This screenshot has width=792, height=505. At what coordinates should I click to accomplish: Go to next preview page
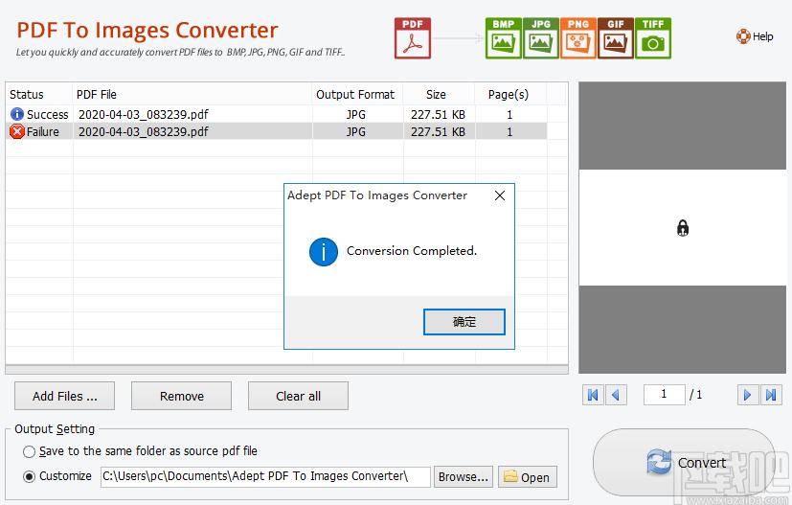tap(748, 395)
